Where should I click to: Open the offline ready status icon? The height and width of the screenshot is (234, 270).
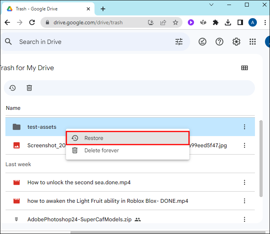[202, 42]
